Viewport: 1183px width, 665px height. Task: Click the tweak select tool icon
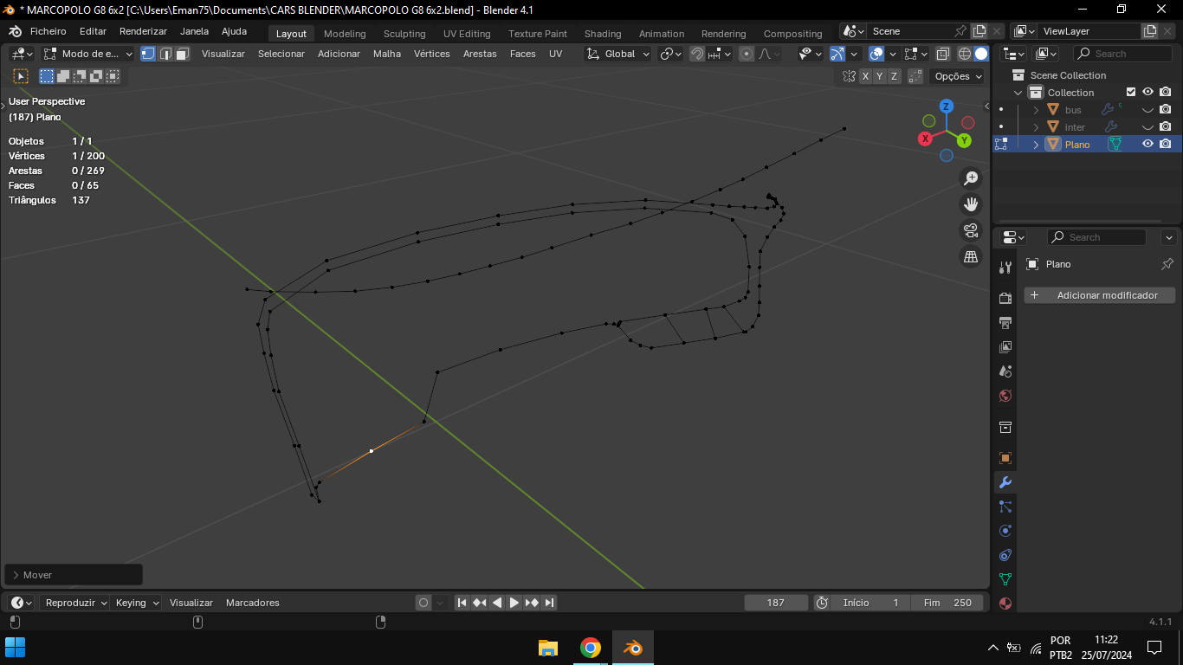(22, 76)
